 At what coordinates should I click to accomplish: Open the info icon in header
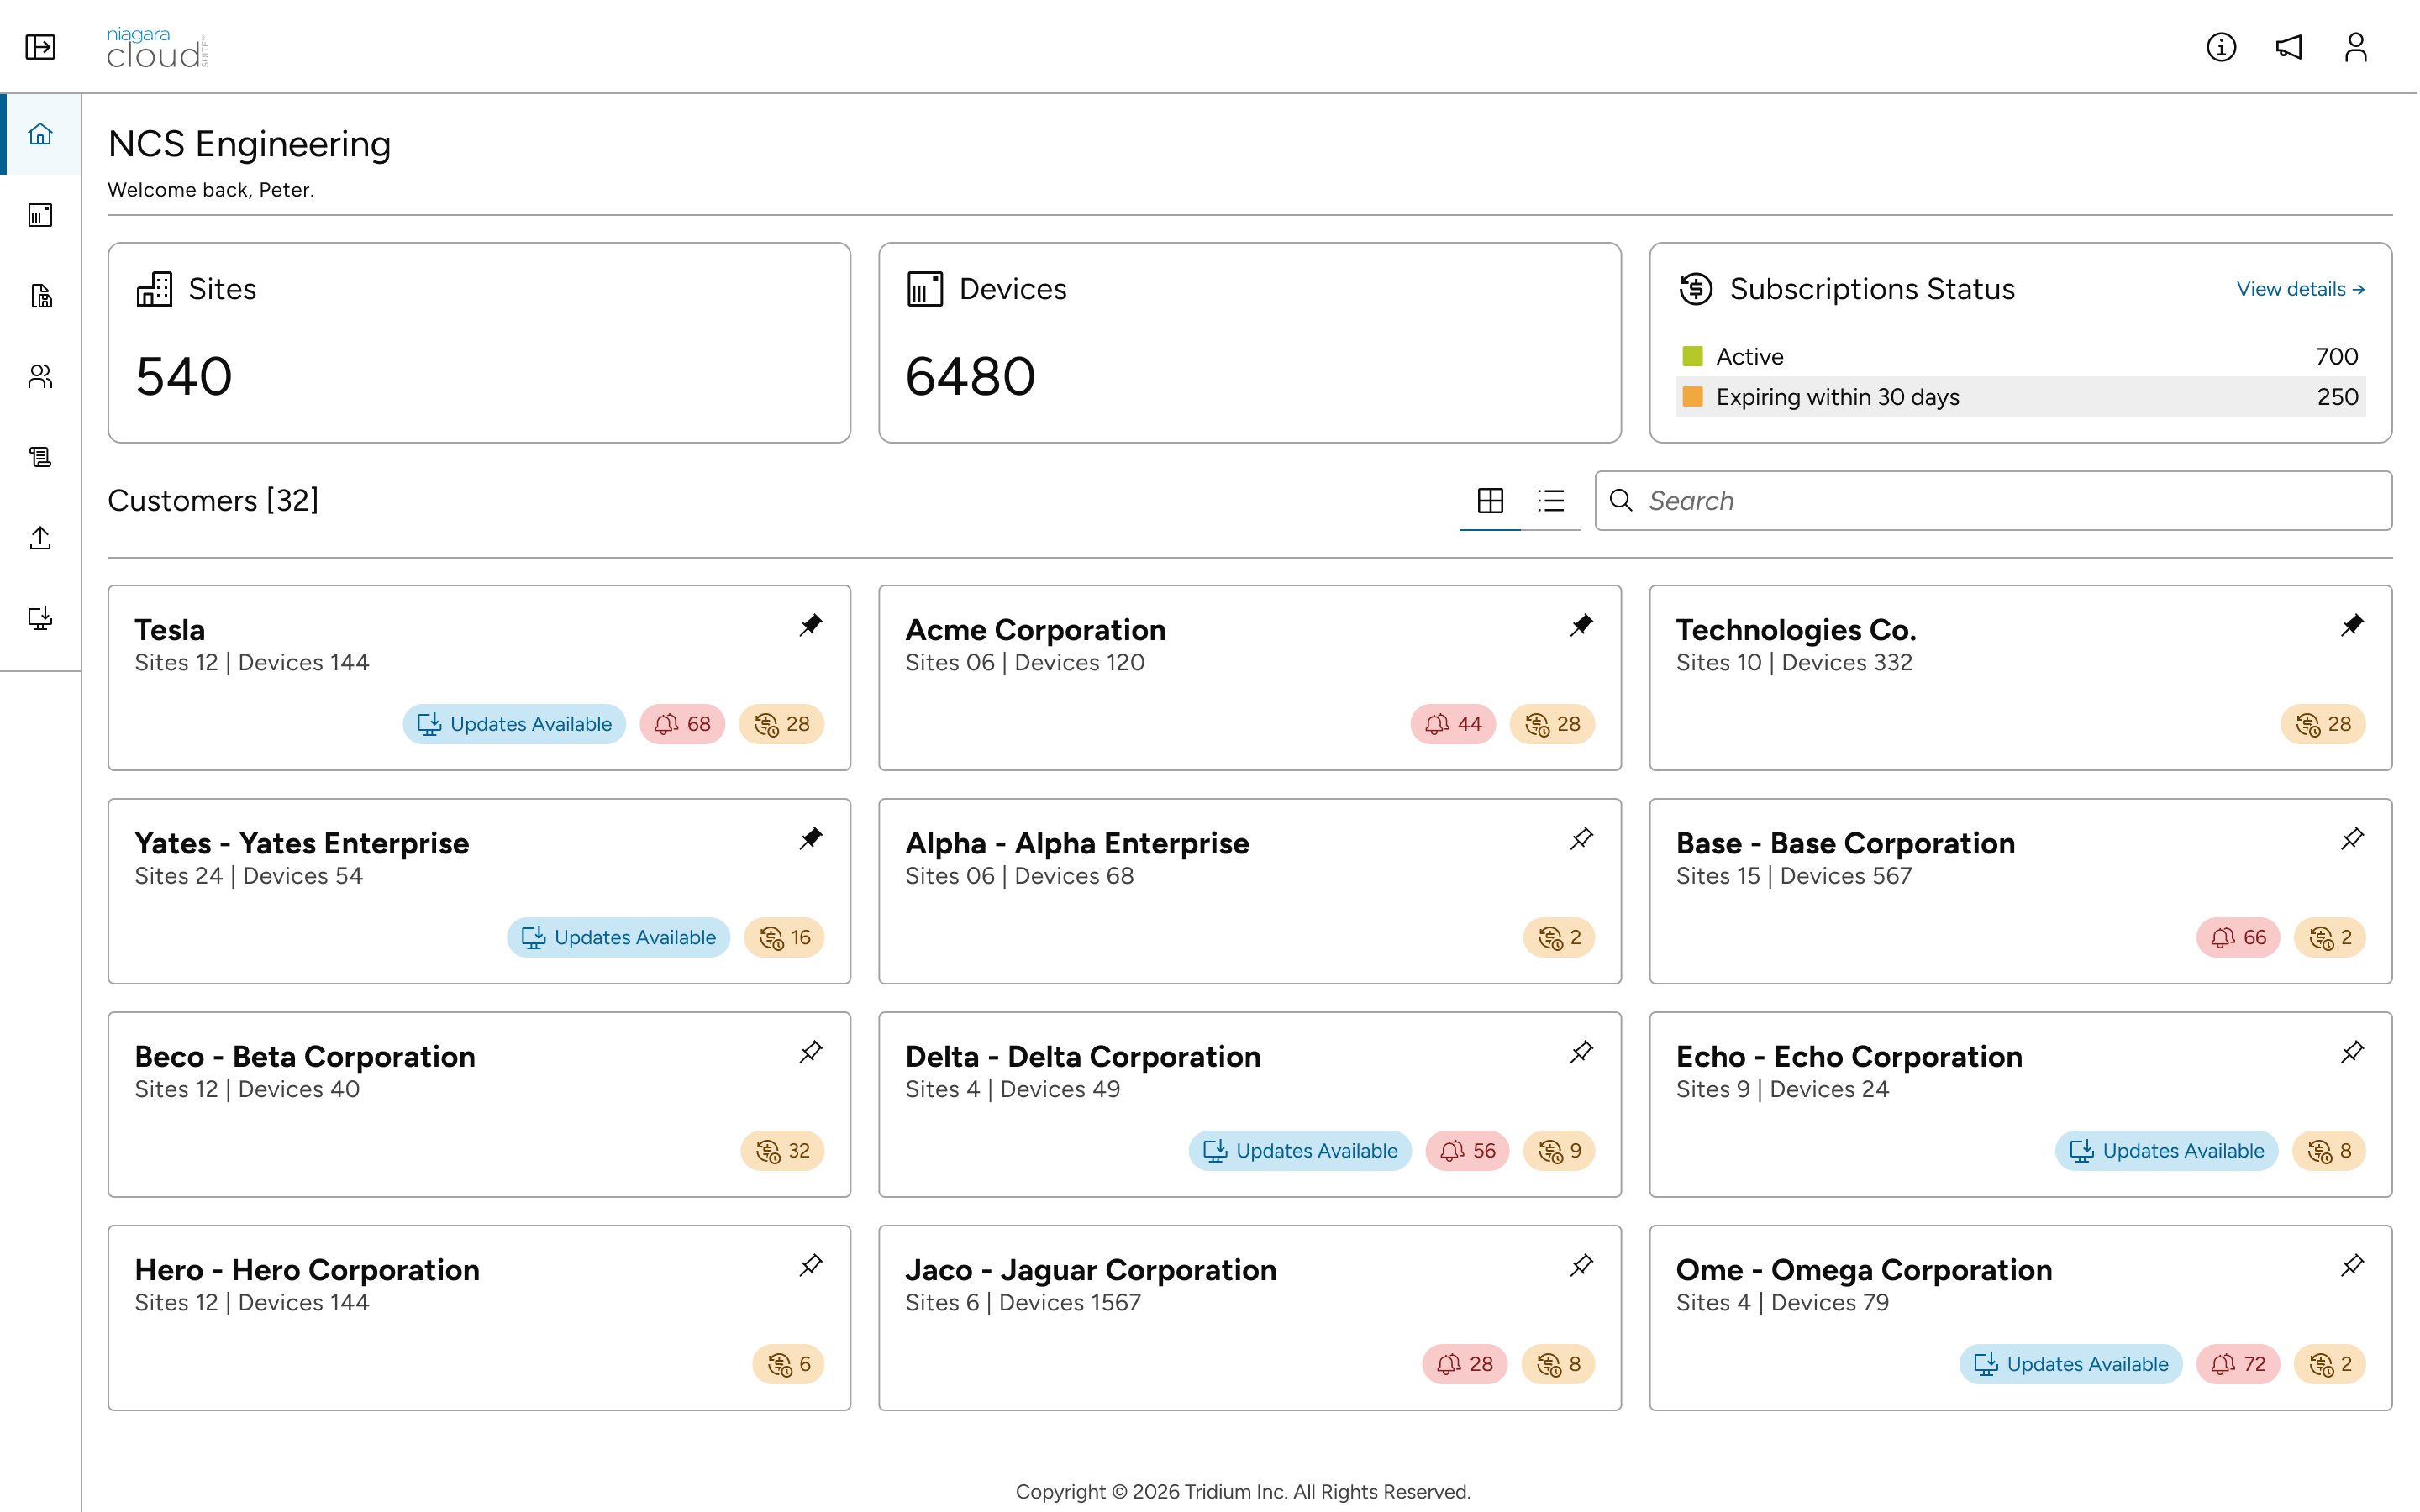click(2221, 47)
